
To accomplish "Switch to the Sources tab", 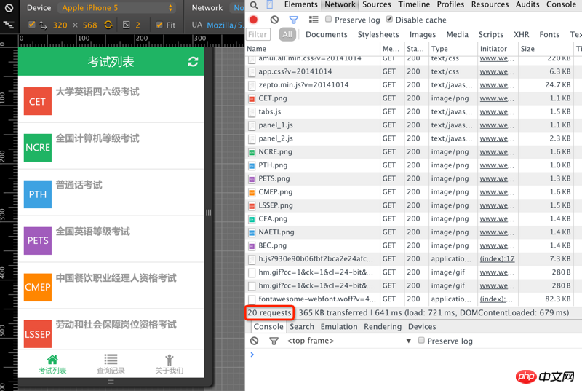I will [x=377, y=4].
